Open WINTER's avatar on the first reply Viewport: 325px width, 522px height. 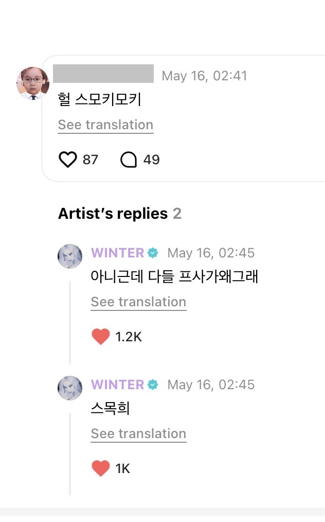click(70, 256)
